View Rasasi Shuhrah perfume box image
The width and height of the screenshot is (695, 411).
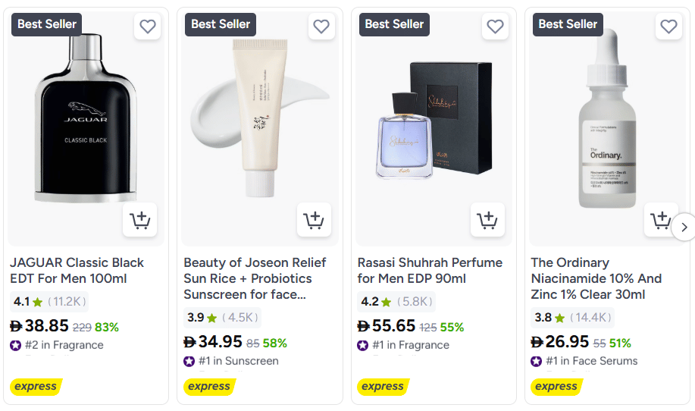pyautogui.click(x=434, y=121)
